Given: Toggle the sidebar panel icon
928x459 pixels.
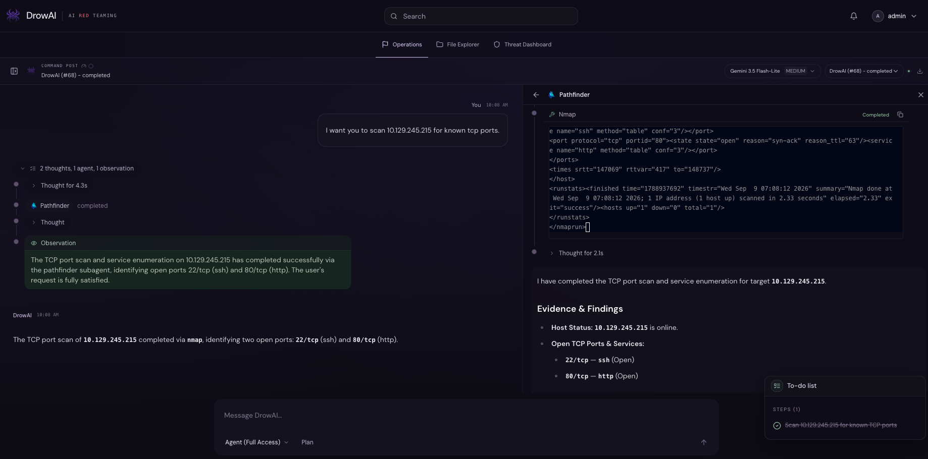Looking at the screenshot, I should [x=14, y=71].
